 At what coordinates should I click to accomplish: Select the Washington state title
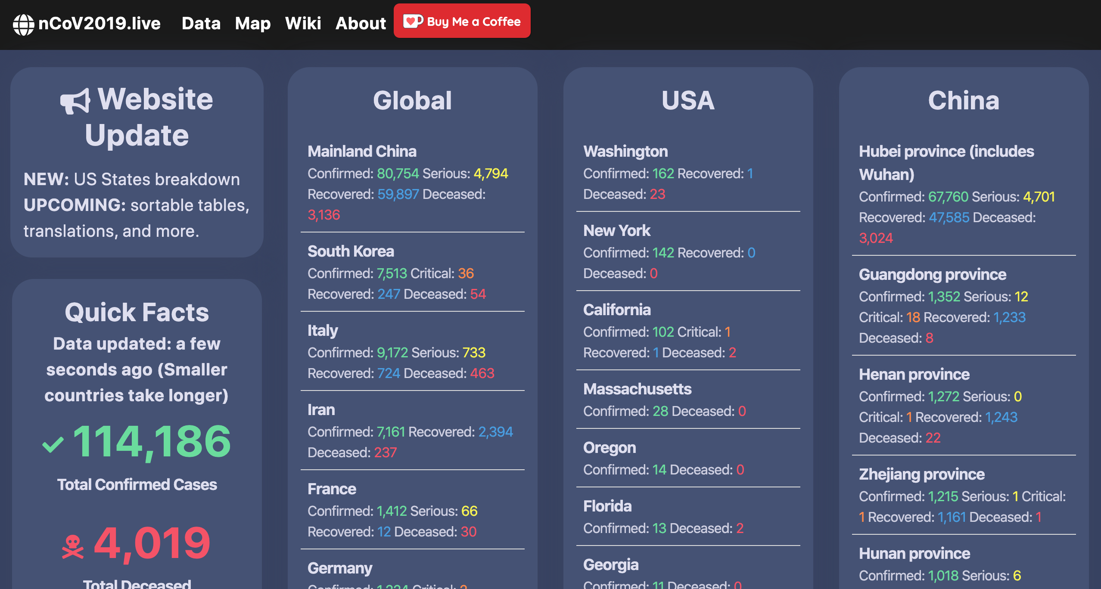(x=625, y=151)
